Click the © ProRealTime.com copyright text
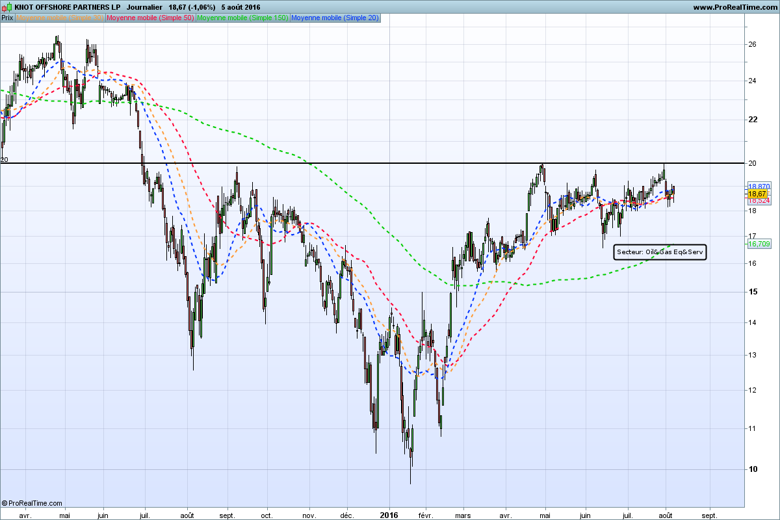The height and width of the screenshot is (520, 780). tap(32, 503)
